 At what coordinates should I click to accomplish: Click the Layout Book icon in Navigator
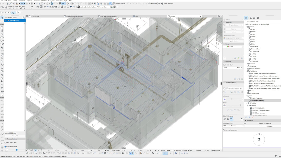coord(254,18)
